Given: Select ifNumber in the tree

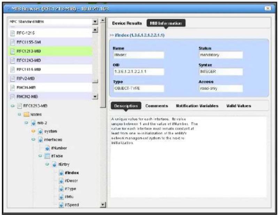Looking at the screenshot, I should pos(59,148).
